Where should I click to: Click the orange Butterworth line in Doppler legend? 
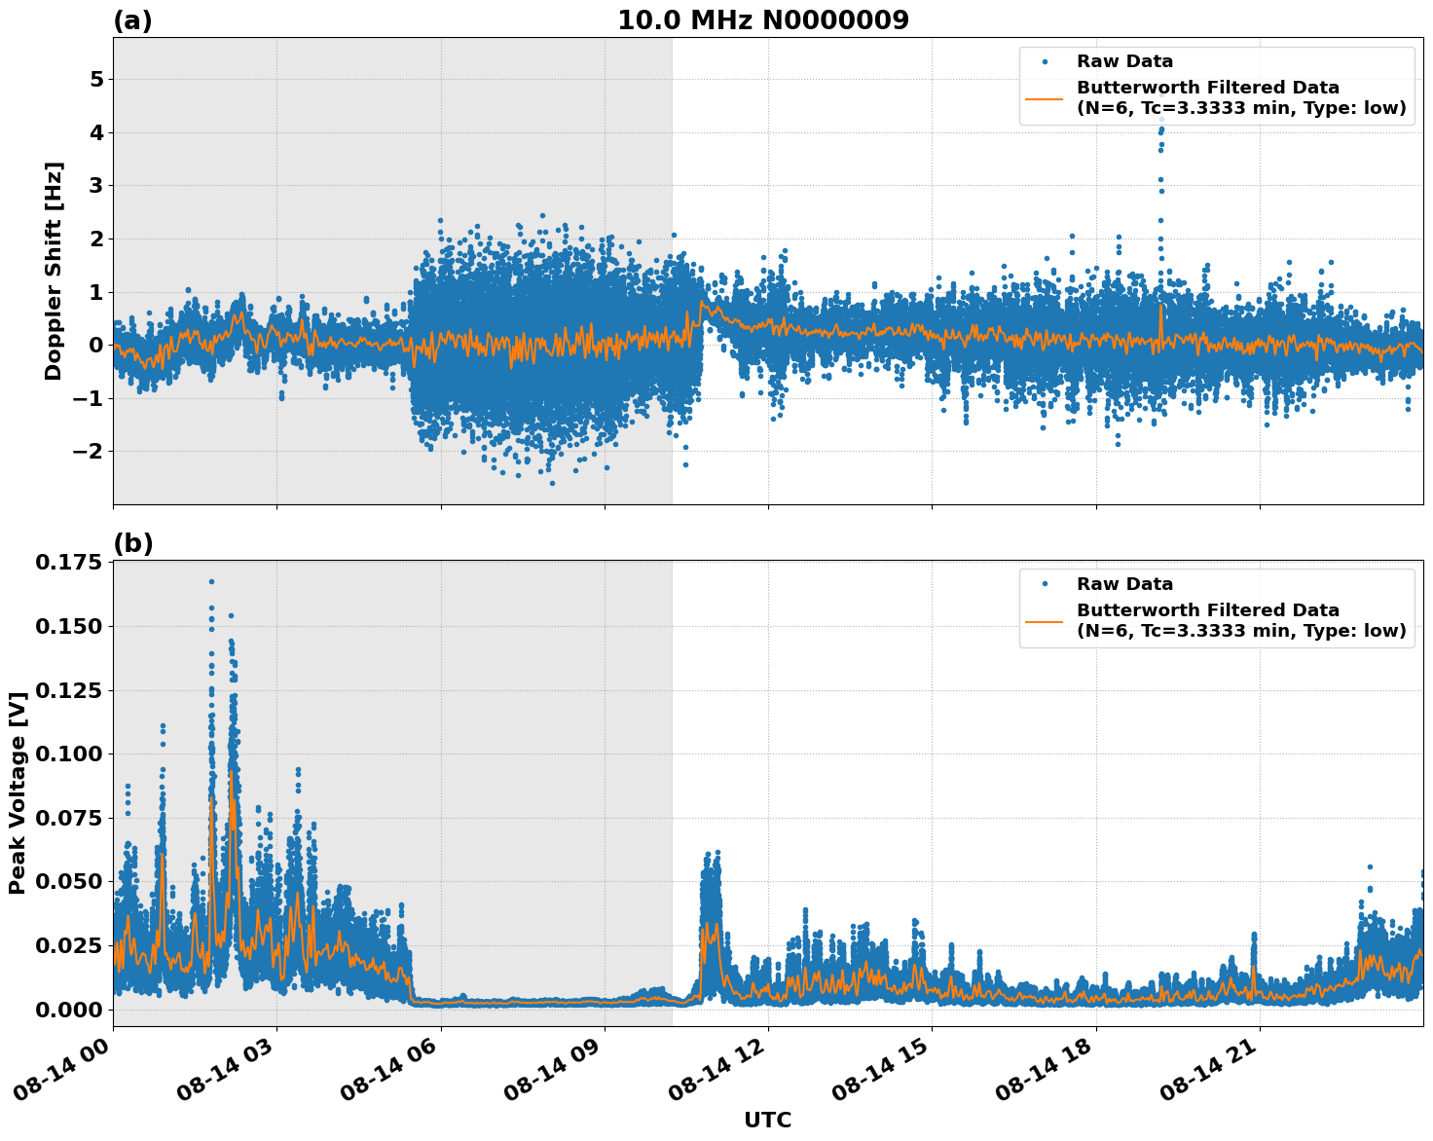1045,98
